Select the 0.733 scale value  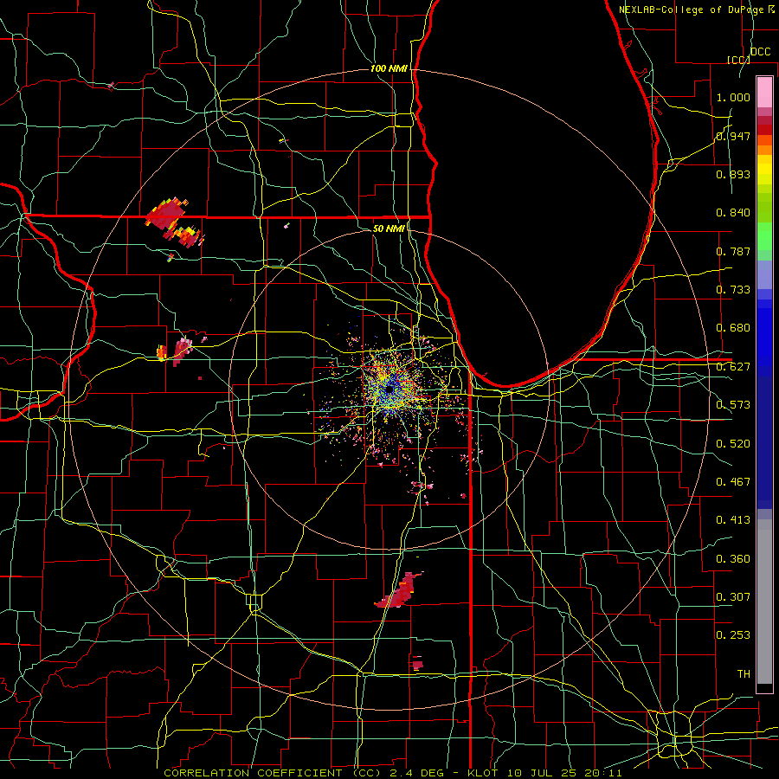coord(733,290)
